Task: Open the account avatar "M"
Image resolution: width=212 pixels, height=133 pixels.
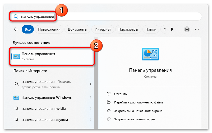Action: point(187,29)
